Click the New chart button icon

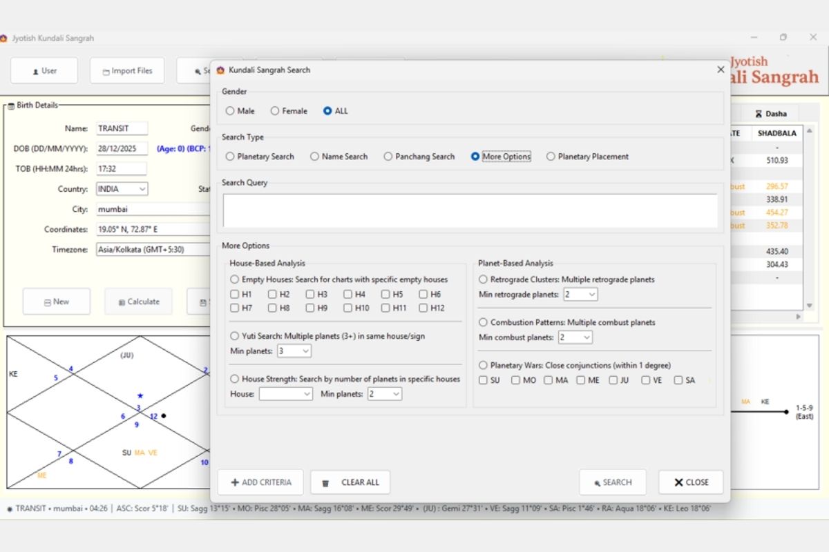pyautogui.click(x=47, y=302)
